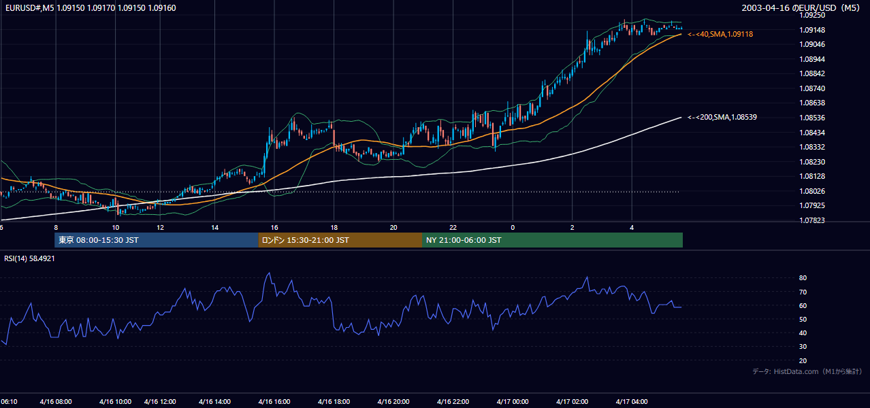Click hour label 0 under price chart
The width and height of the screenshot is (870, 408).
coord(513,227)
